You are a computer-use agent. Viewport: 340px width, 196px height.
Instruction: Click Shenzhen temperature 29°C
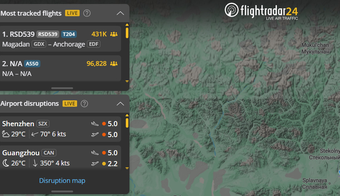pyautogui.click(x=18, y=134)
